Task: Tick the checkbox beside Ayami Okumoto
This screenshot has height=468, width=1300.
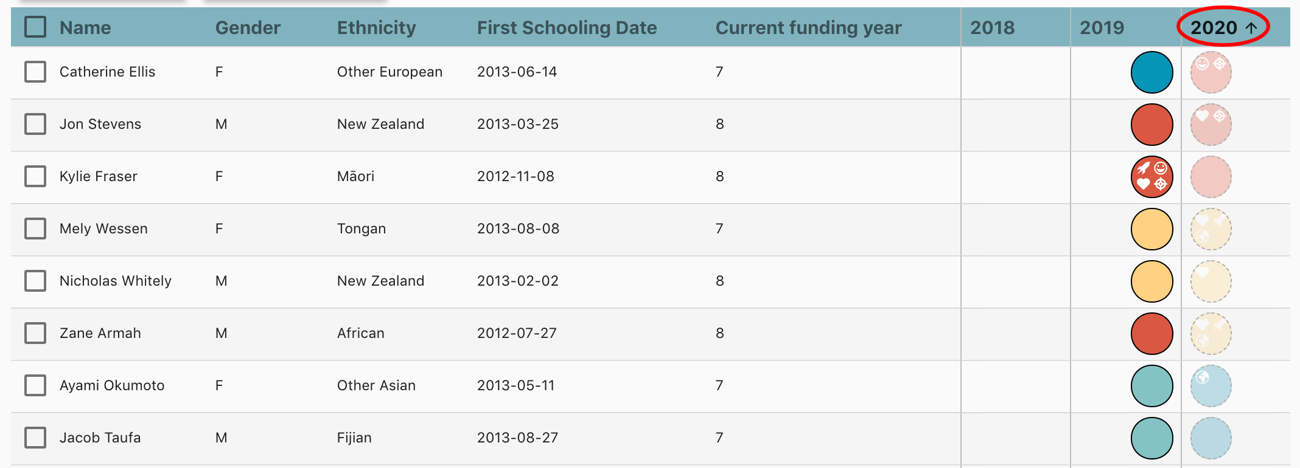Action: click(x=35, y=385)
